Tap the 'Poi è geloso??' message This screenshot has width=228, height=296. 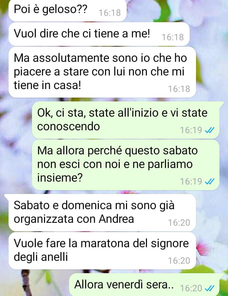click(67, 10)
